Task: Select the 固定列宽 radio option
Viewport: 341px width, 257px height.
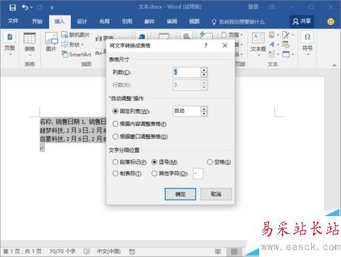Action: click(x=132, y=111)
